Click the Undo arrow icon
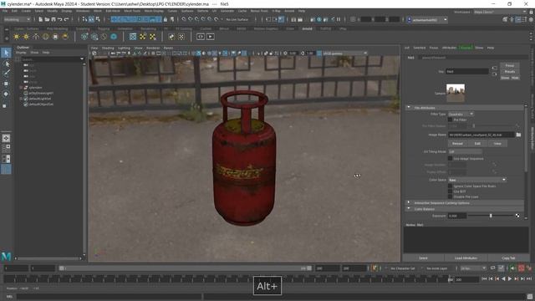Viewport: 535px width, 301px height. (x=60, y=19)
